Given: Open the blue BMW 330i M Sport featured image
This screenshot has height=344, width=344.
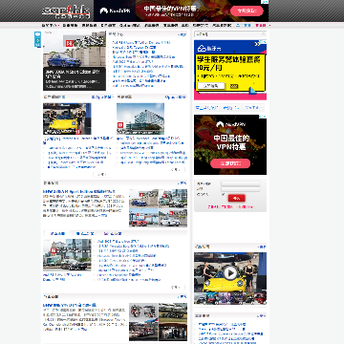Looking at the screenshot, I should pos(75,60).
